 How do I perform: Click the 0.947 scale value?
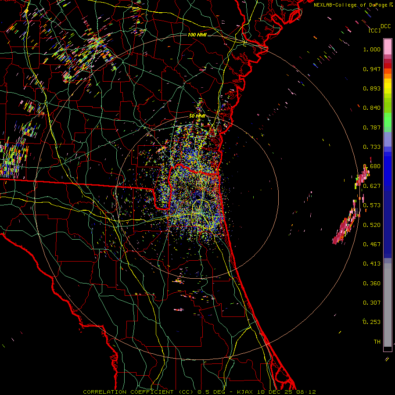click(372, 69)
